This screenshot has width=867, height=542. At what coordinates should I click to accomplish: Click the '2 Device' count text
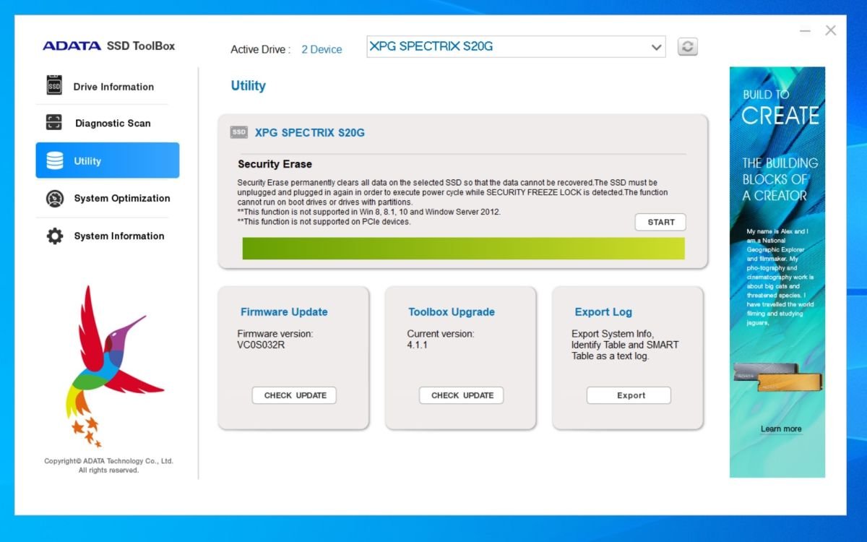322,49
